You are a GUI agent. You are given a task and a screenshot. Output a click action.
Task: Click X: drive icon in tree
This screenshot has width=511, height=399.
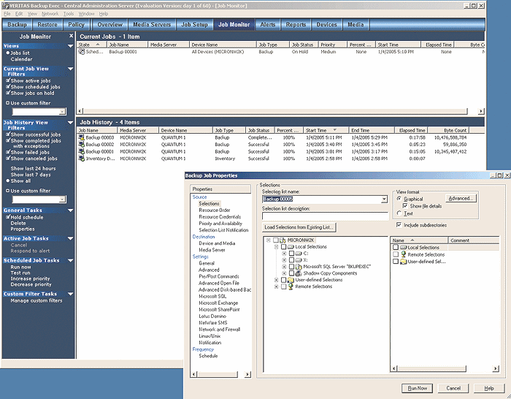point(299,260)
